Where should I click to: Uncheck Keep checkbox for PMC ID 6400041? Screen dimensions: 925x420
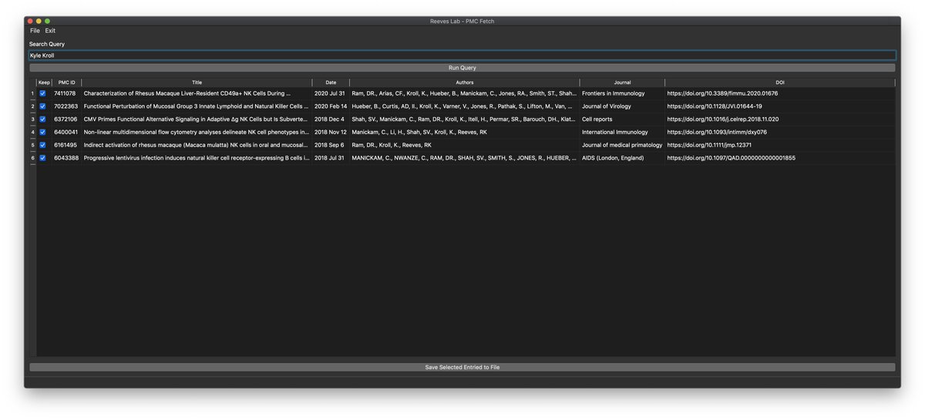(x=43, y=132)
